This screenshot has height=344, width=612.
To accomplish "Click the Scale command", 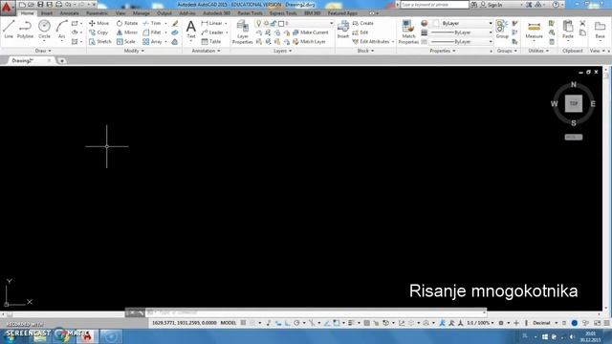I will tap(125, 41).
